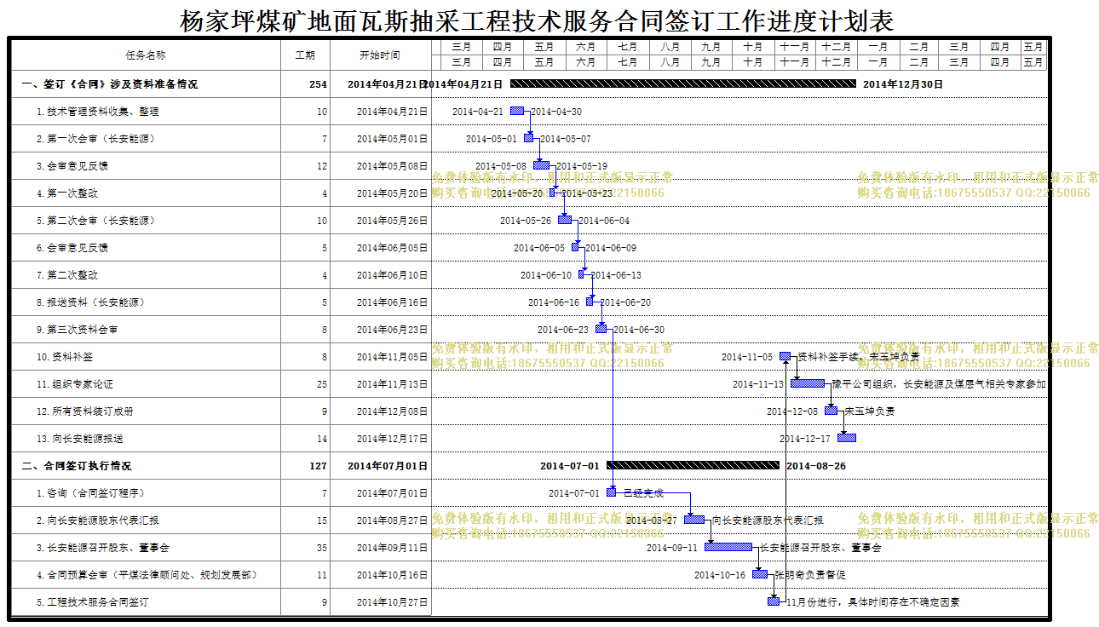Select summary row 二、合同签订执行情况
Image resolution: width=1099 pixels, height=627 pixels.
point(78,466)
